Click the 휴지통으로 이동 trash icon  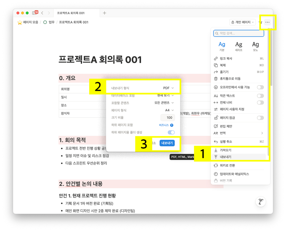(216, 79)
